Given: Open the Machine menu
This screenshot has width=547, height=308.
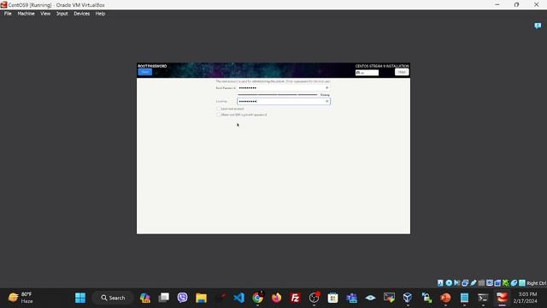Looking at the screenshot, I should tap(26, 14).
